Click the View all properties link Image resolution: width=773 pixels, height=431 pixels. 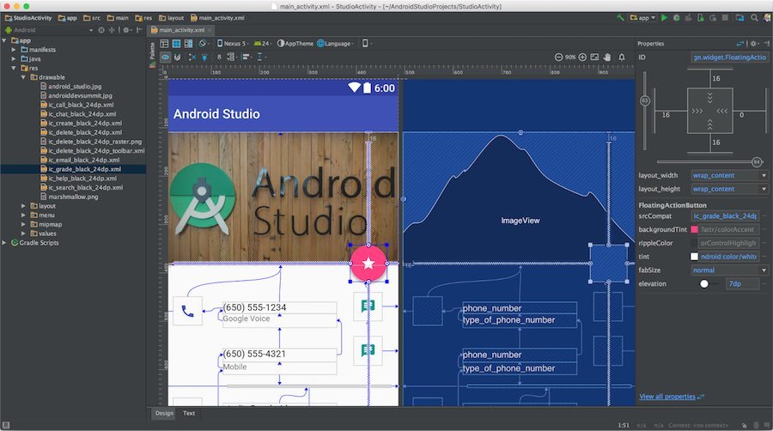tap(667, 397)
